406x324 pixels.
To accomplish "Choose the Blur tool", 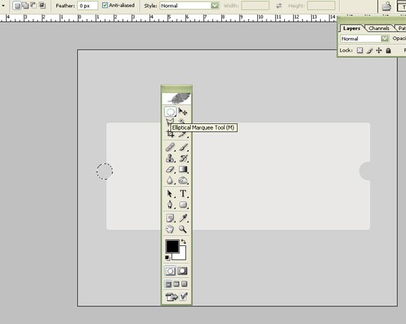I will (170, 180).
